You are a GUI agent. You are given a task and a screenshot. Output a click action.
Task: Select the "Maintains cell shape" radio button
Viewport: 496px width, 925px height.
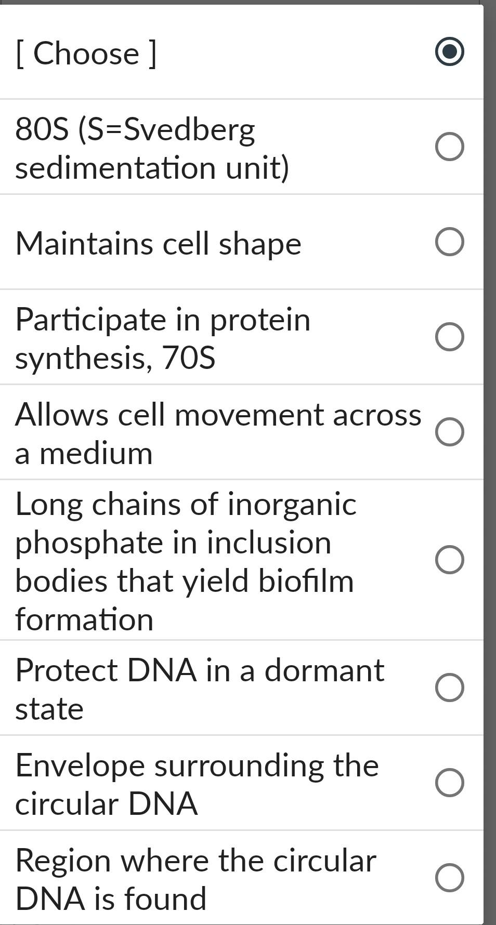click(x=449, y=241)
